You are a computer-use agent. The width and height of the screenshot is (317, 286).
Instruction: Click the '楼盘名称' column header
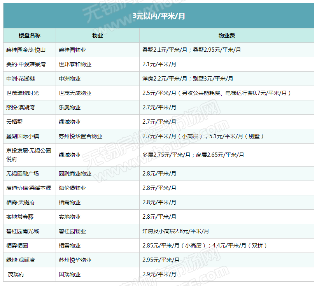(x=30, y=35)
